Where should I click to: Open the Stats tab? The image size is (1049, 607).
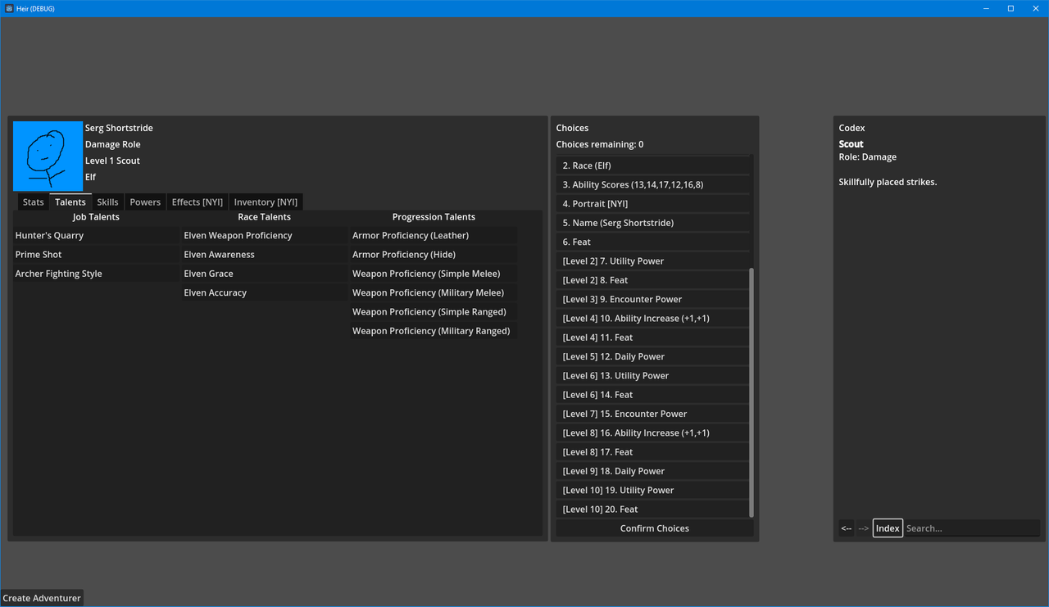34,202
